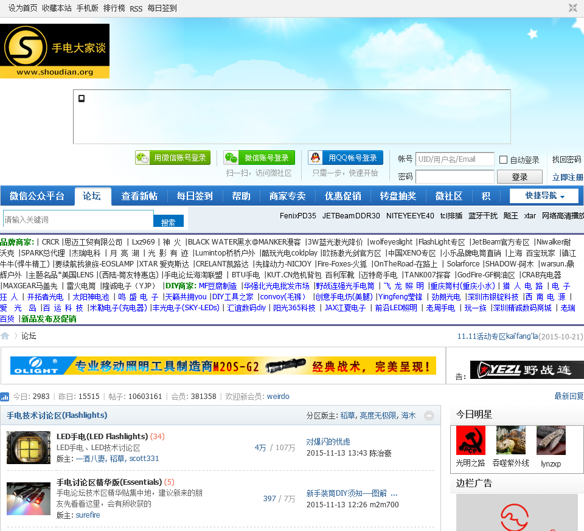Viewport: 584px width, 531px height.
Task: Click the statistics bar chart icon
Action: 5,397
